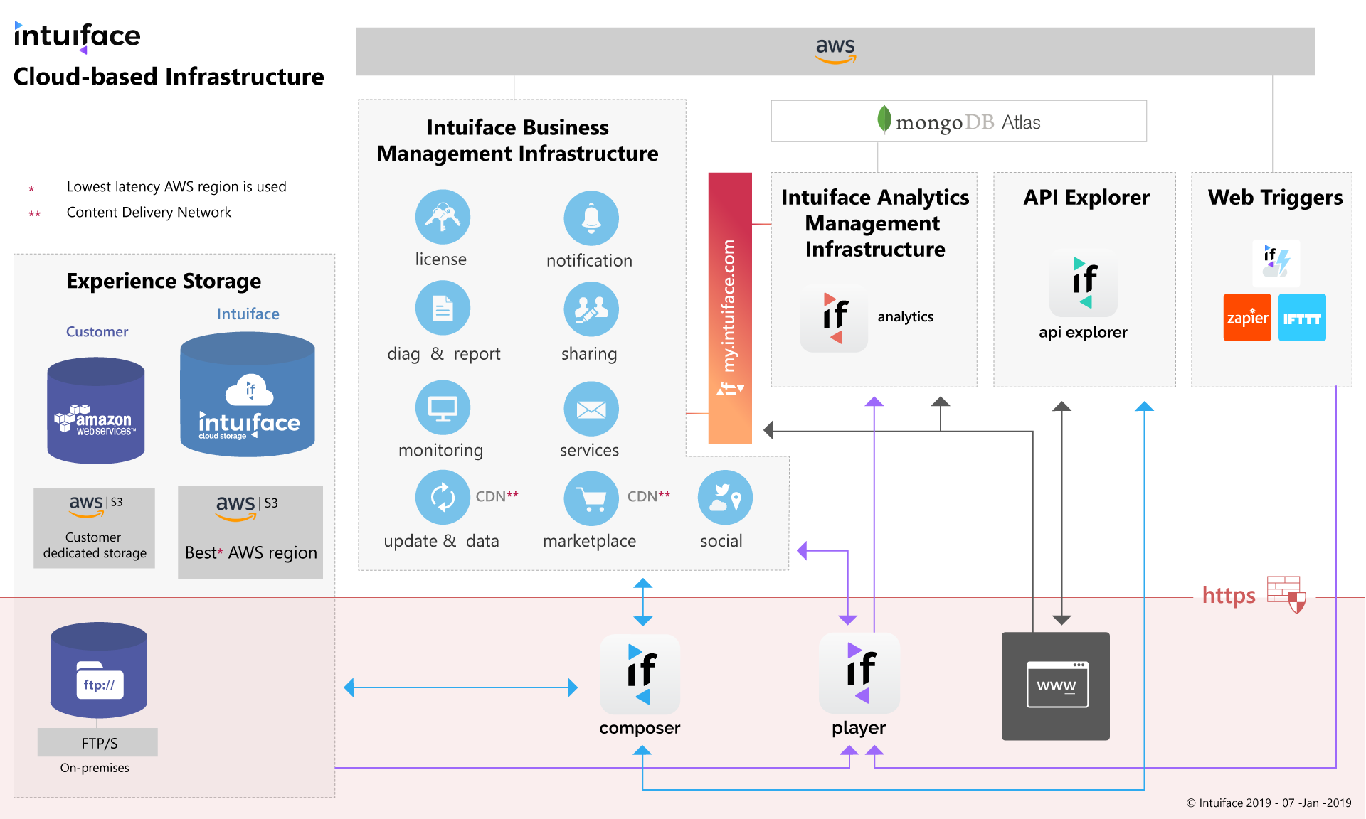The image size is (1366, 819).
Task: Click the 'Experience Storage' heading
Action: pyautogui.click(x=164, y=281)
